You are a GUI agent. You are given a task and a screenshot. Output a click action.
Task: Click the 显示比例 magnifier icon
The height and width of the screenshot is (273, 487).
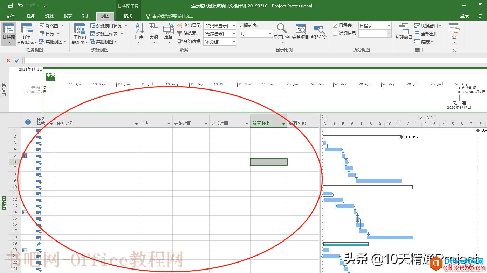pyautogui.click(x=282, y=28)
